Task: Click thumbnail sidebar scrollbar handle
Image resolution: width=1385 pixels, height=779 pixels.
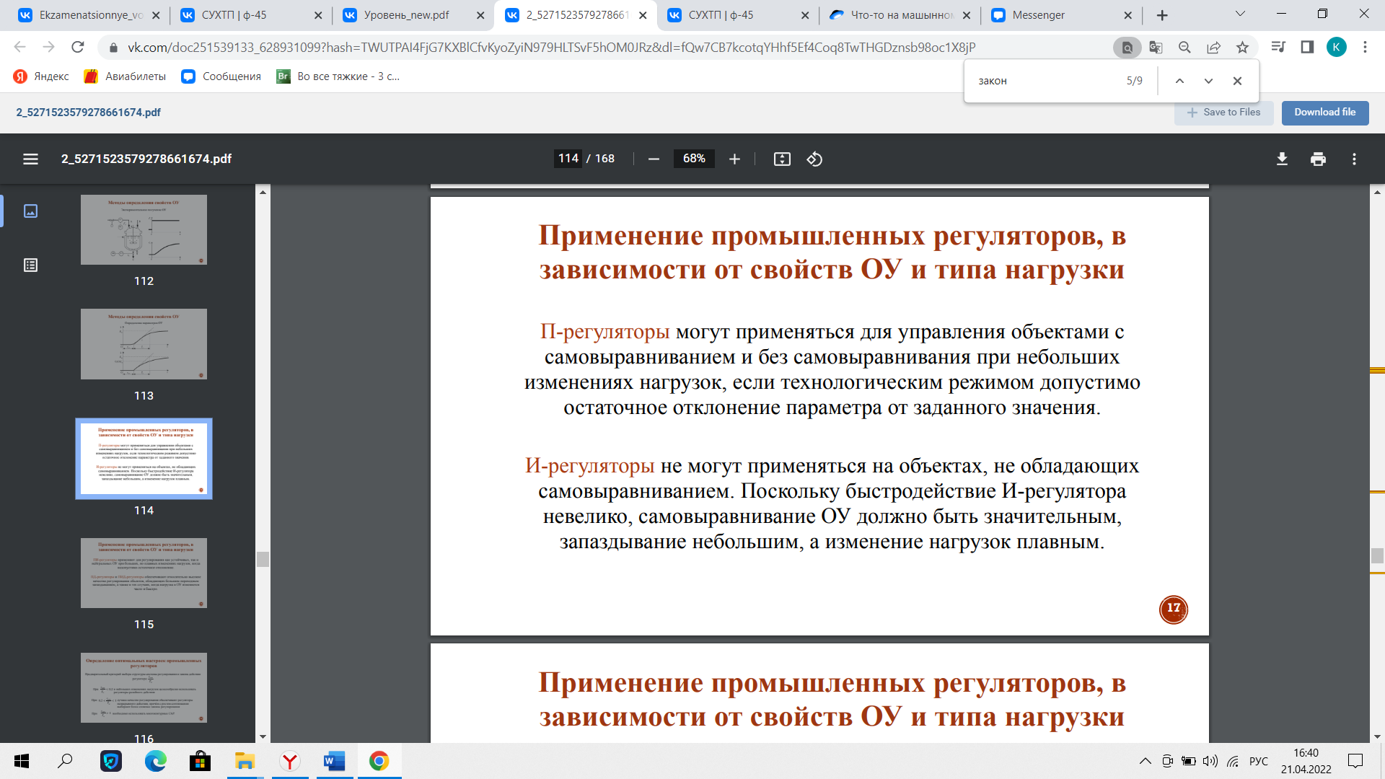Action: tap(263, 560)
